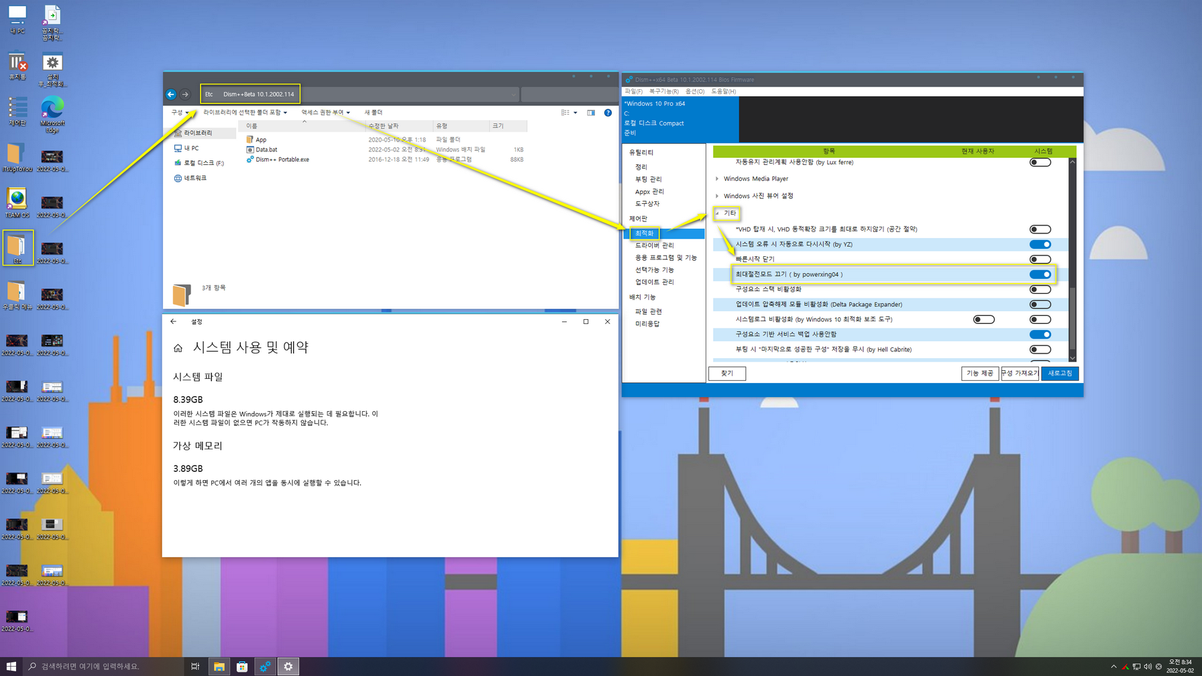Click the 새로고침 button
Viewport: 1202px width, 676px height.
click(1060, 374)
